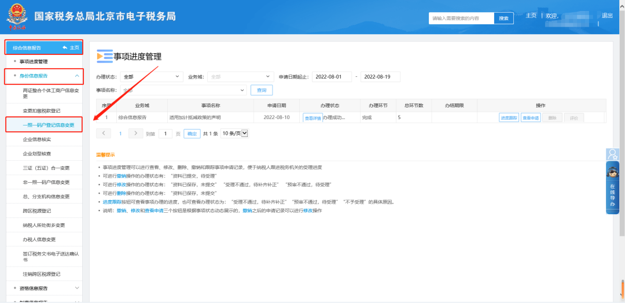The width and height of the screenshot is (625, 303).
Task: Click the 进度跟踪 button in the row
Action: pos(508,117)
